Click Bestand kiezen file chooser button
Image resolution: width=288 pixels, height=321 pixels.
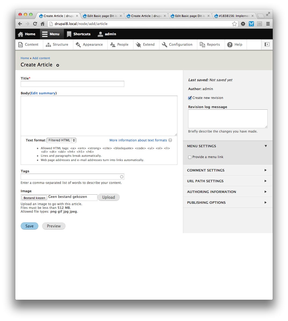pos(34,198)
